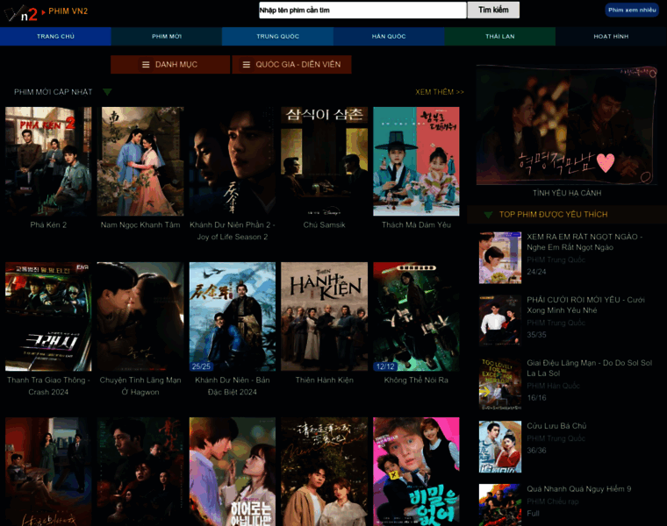Image resolution: width=667 pixels, height=526 pixels.
Task: Expand the DANH MỤC dropdown
Action: pyautogui.click(x=170, y=65)
